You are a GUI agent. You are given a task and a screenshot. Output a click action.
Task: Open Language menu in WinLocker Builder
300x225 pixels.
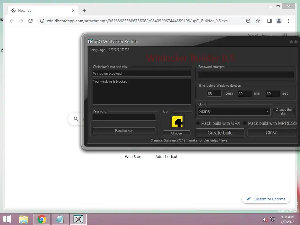[x=97, y=50]
